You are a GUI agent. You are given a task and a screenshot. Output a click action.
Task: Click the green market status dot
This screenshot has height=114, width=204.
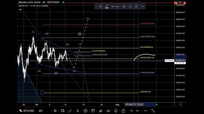click(x=63, y=2)
